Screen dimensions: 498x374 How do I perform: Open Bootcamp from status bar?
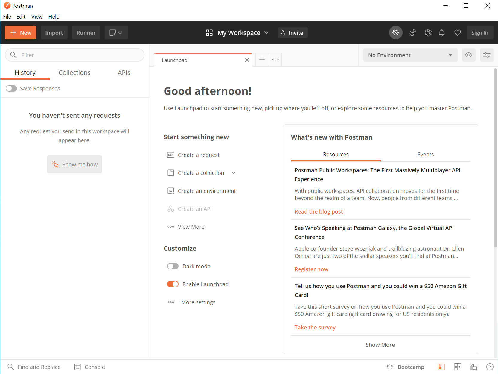coord(405,367)
